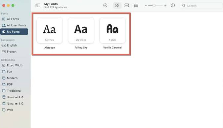Click the Vanilla Caramel font name label

112,48
